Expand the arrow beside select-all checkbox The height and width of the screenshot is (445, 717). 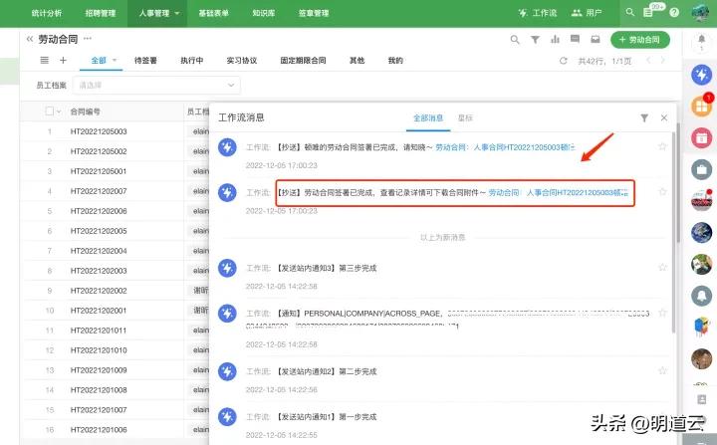(x=59, y=111)
